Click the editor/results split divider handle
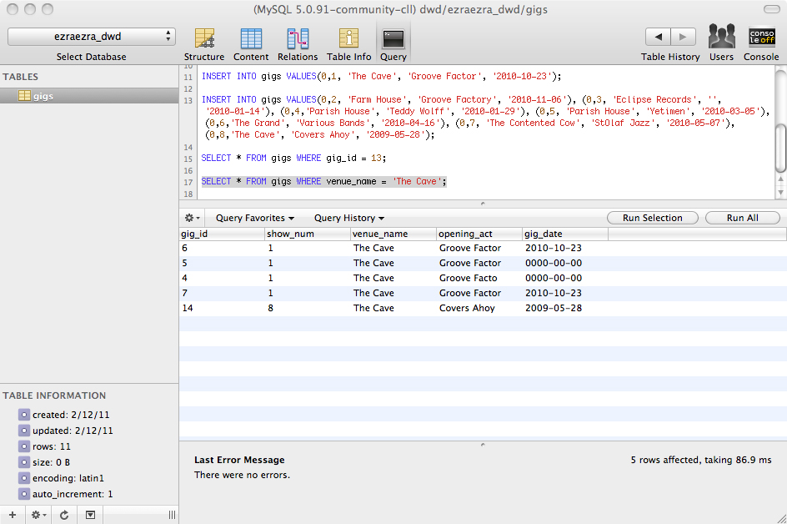787x524 pixels. click(x=483, y=204)
